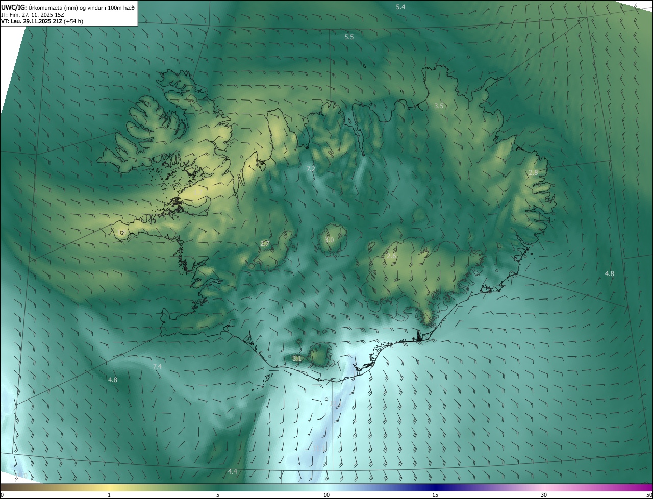
Task: Click the 30 tick label on the color bar
Action: point(544,495)
